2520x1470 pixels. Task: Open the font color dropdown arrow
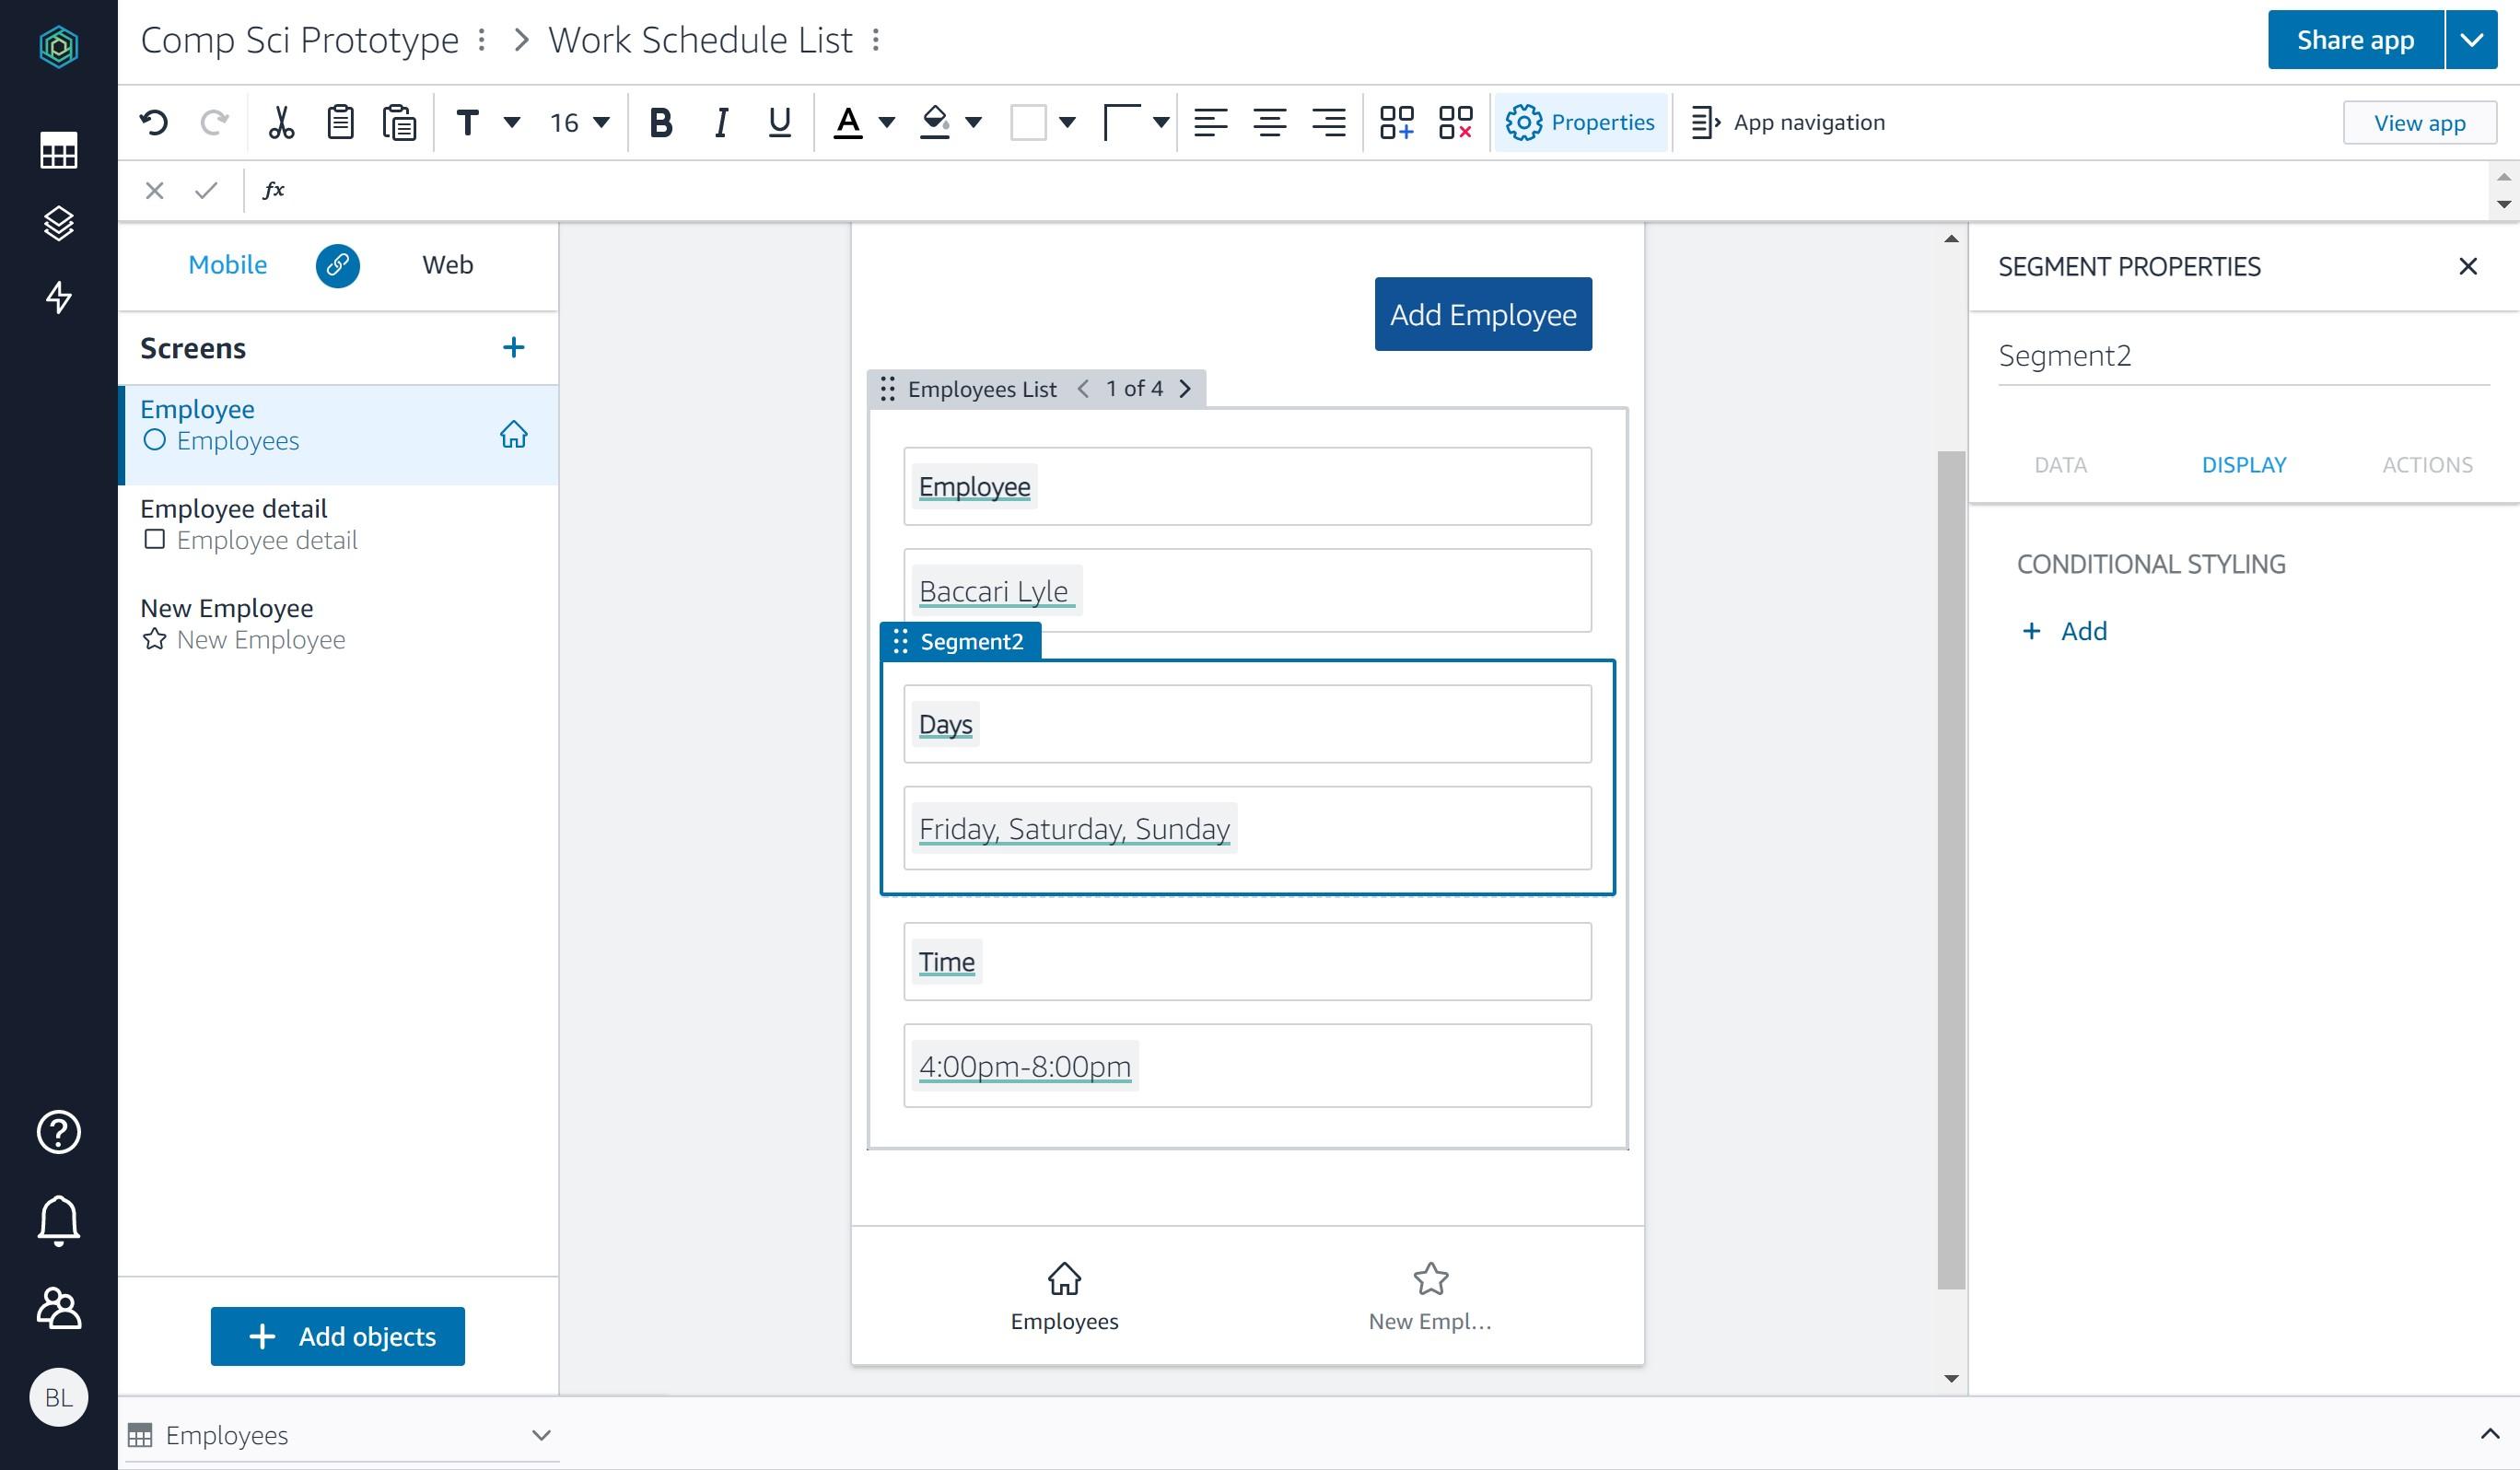884,121
